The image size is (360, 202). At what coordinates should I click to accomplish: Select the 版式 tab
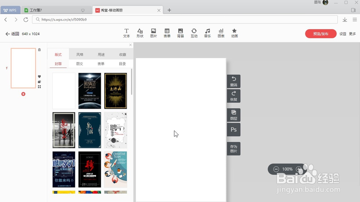58,55
